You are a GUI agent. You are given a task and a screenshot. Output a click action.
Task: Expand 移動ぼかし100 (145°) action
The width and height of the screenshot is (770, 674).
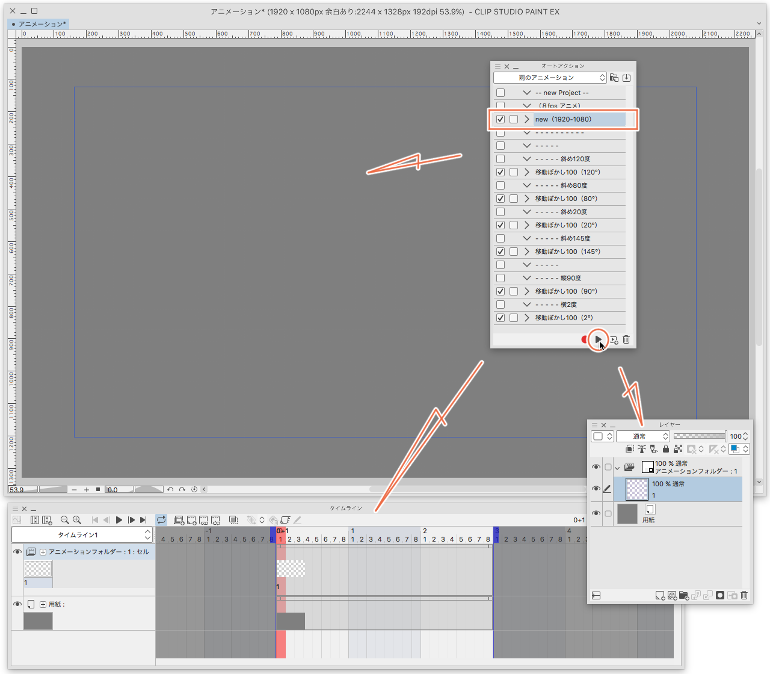coord(527,252)
